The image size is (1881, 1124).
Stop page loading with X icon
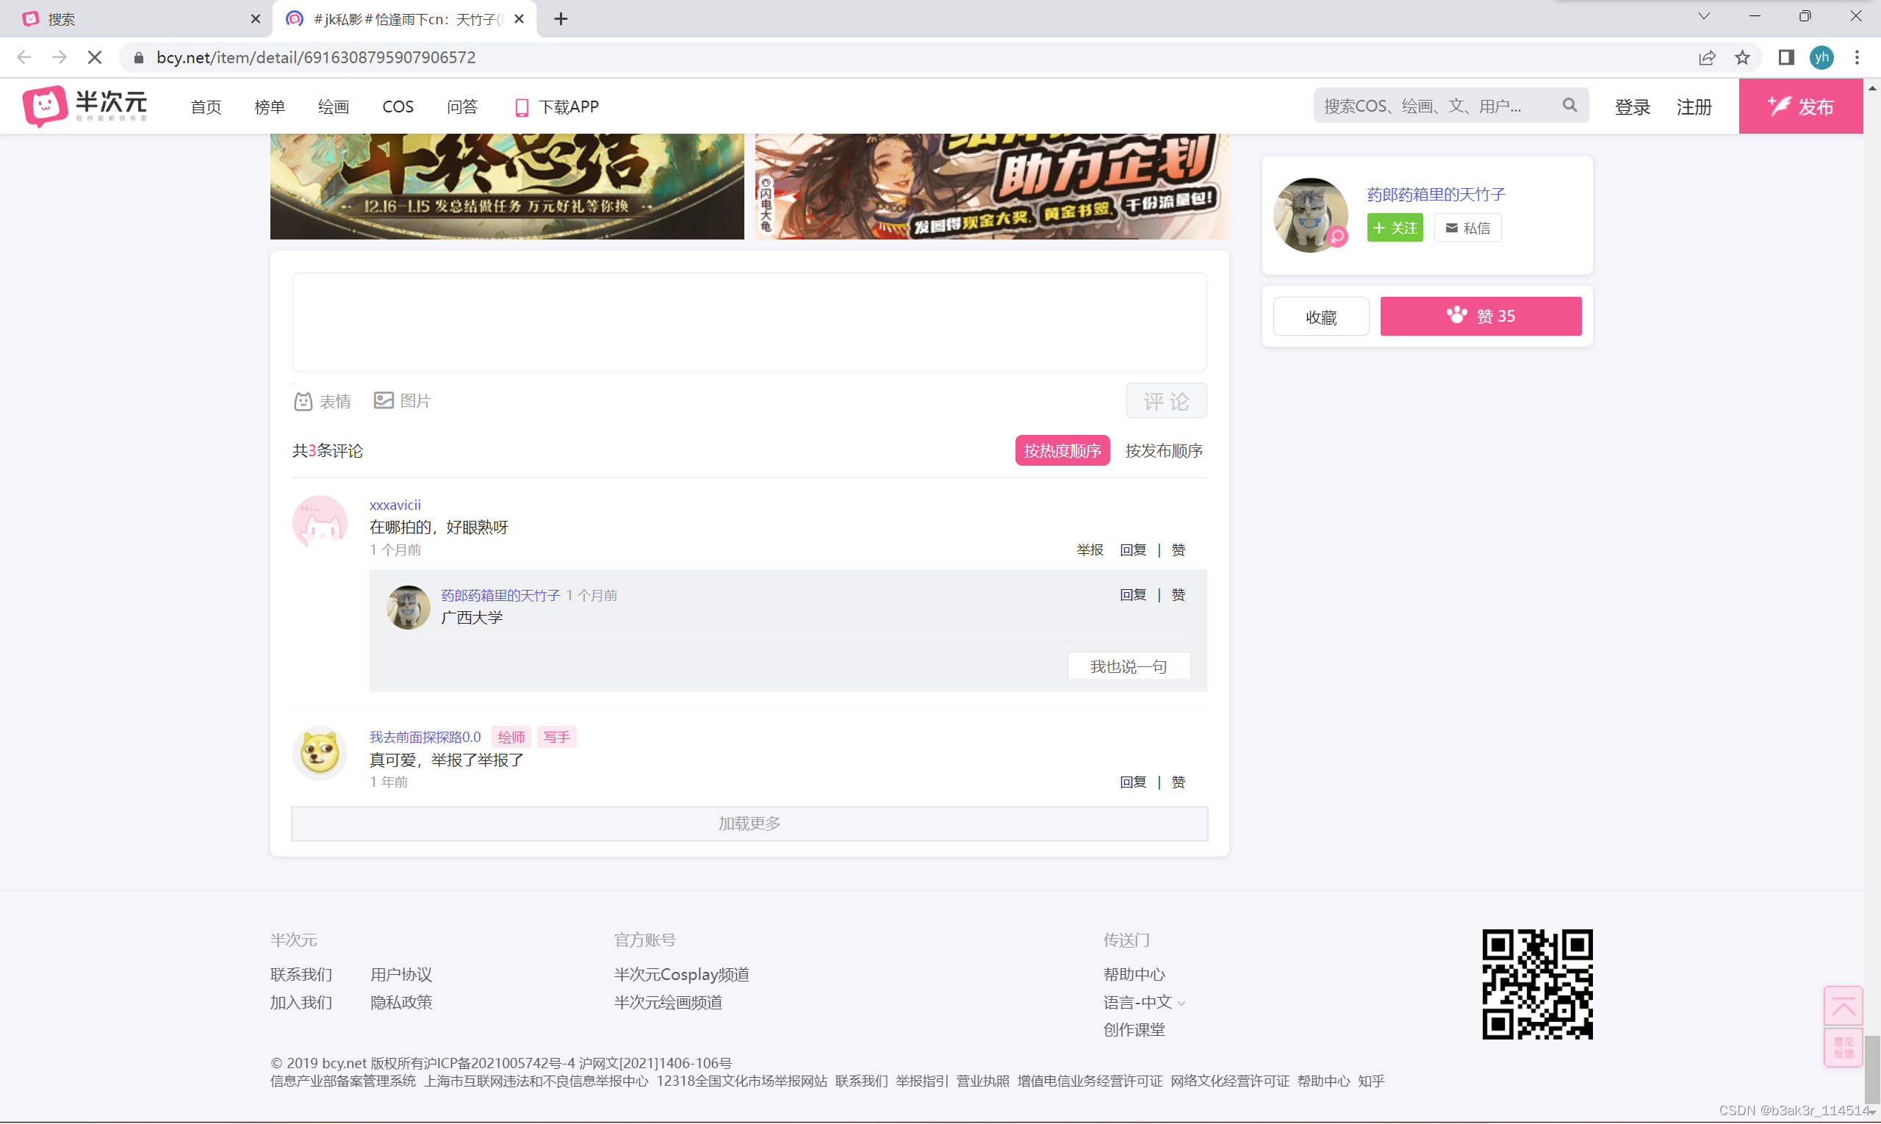tap(95, 57)
